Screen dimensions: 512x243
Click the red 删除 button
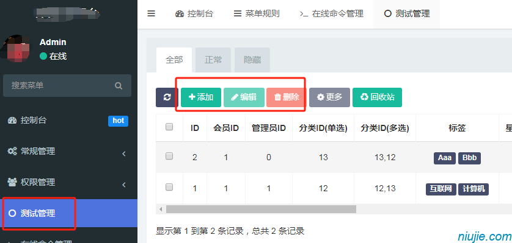click(287, 97)
